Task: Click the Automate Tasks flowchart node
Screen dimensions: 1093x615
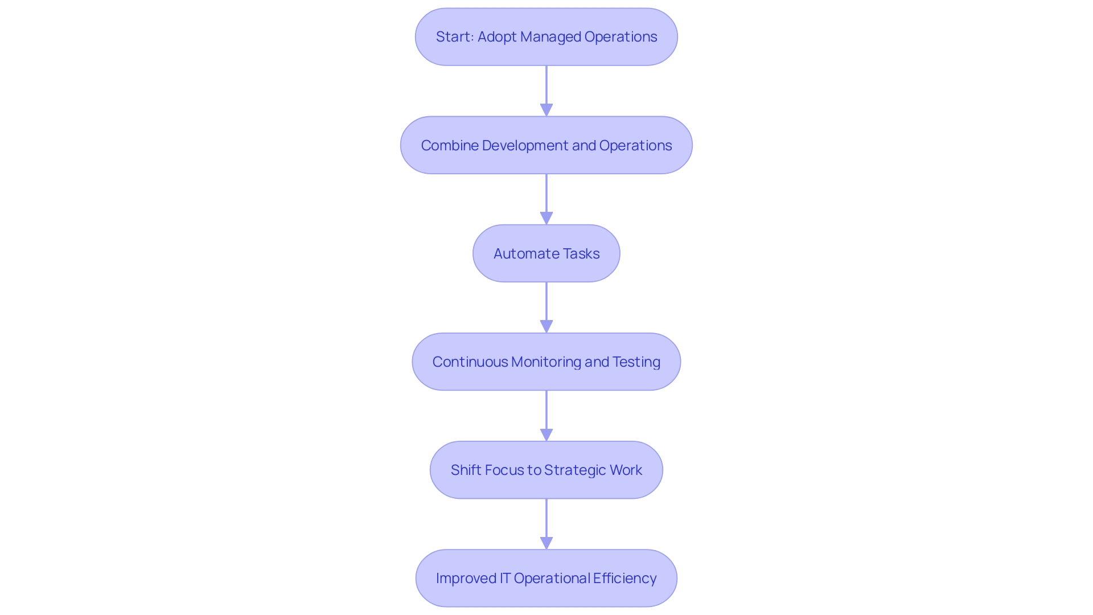Action: tap(546, 253)
